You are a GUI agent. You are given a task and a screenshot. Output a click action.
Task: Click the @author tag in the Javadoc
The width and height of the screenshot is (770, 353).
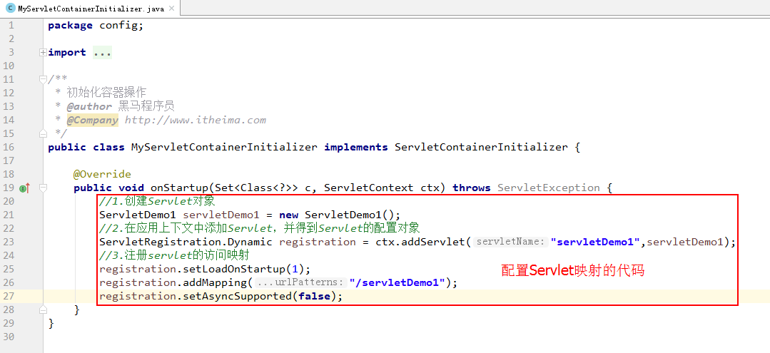click(89, 106)
